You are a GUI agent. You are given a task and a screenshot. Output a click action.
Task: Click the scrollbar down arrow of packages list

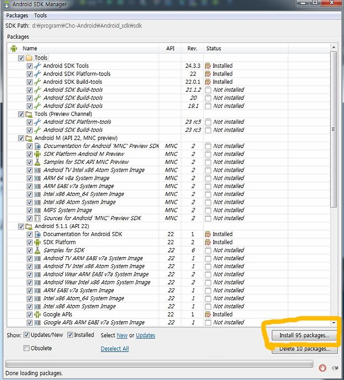tap(334, 323)
